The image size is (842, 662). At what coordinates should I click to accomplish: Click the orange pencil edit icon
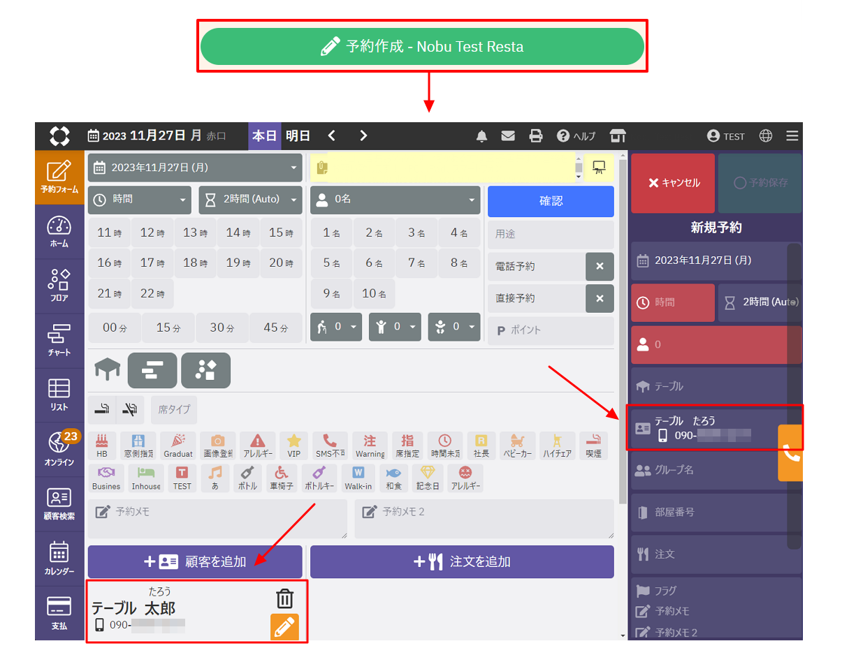pyautogui.click(x=284, y=627)
